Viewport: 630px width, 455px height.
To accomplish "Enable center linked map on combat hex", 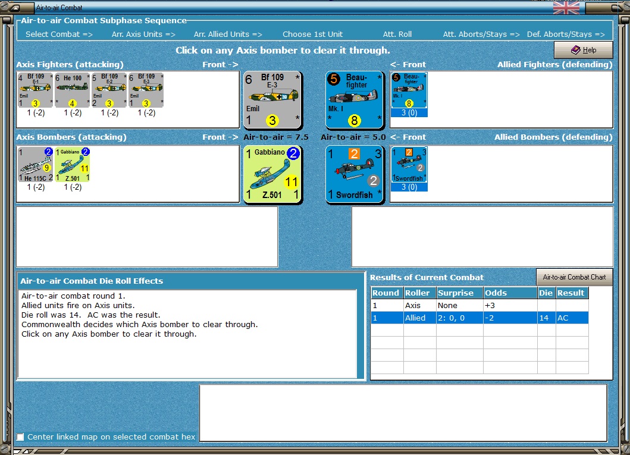I will [x=20, y=437].
